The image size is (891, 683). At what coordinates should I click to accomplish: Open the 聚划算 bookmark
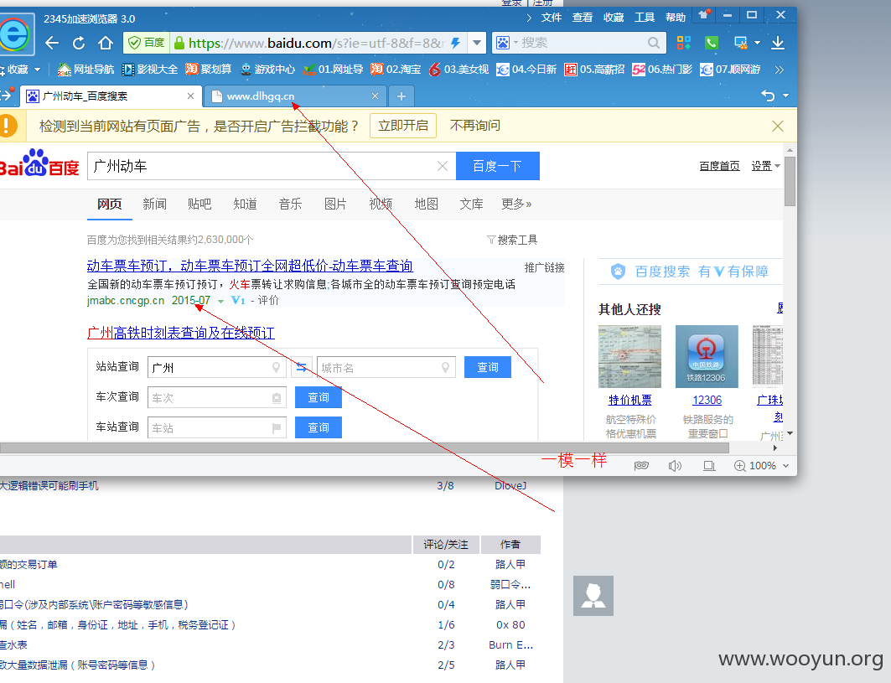click(209, 70)
